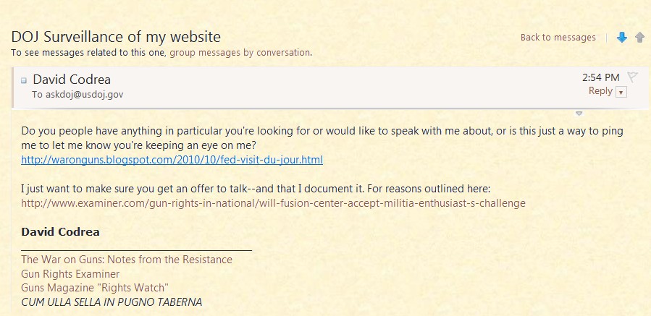651x316 pixels.
Task: Click bold David Codrea signature name
Action: pos(60,232)
